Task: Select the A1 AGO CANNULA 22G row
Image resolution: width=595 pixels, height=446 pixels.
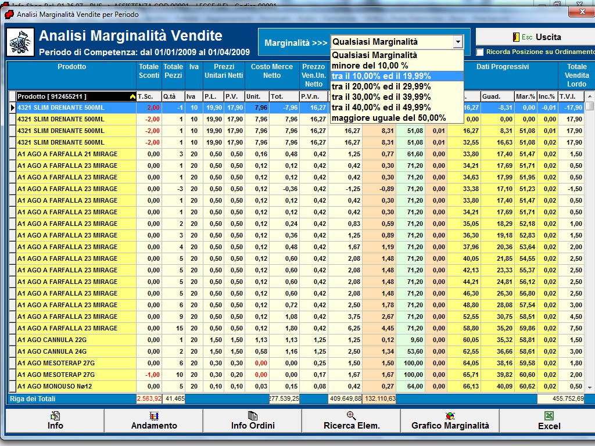Action: coord(76,340)
